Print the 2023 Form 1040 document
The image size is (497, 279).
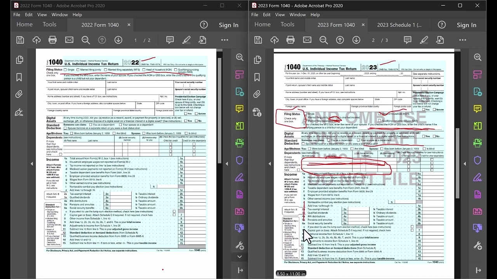[x=290, y=40]
